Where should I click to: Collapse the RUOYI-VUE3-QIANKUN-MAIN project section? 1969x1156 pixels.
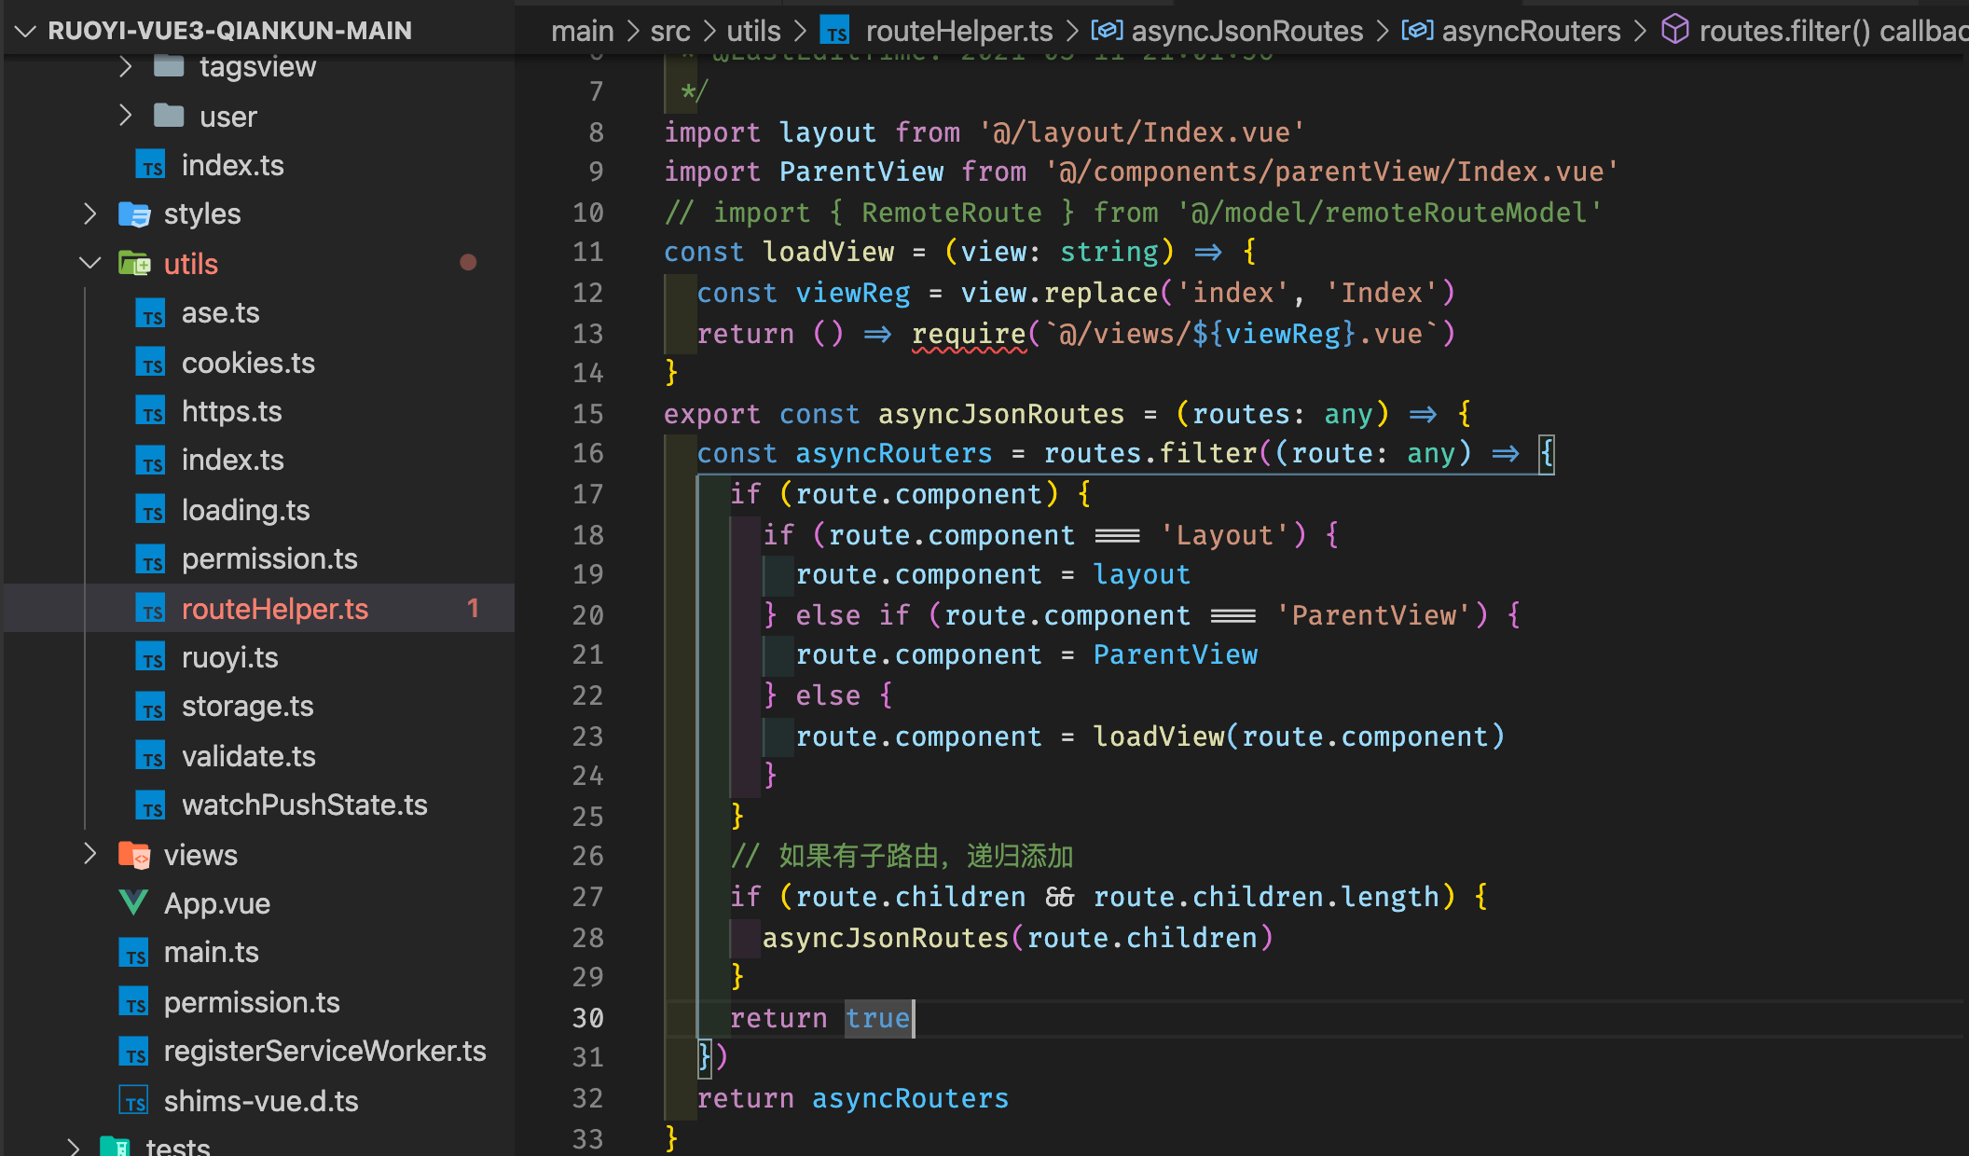(25, 31)
